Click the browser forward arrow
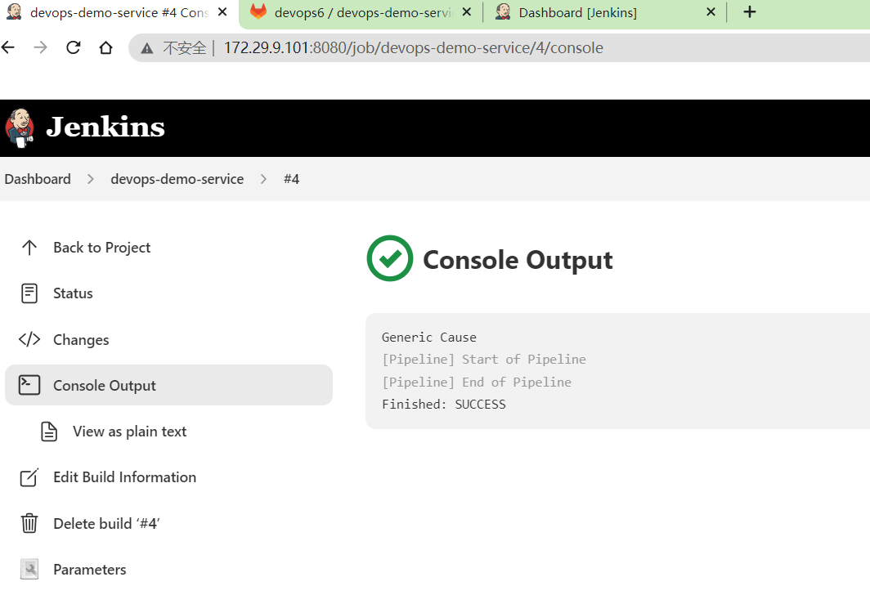This screenshot has width=870, height=595. [x=41, y=47]
